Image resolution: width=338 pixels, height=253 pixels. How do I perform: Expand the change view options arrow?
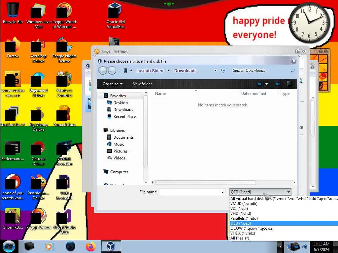click(266, 84)
